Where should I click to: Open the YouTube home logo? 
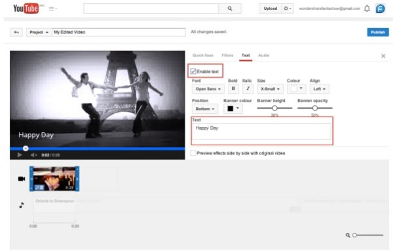pos(26,9)
